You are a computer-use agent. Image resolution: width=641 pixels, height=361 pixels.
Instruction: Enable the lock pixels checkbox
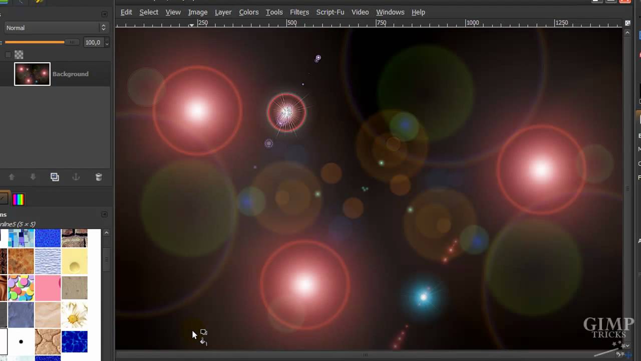[x=8, y=55]
